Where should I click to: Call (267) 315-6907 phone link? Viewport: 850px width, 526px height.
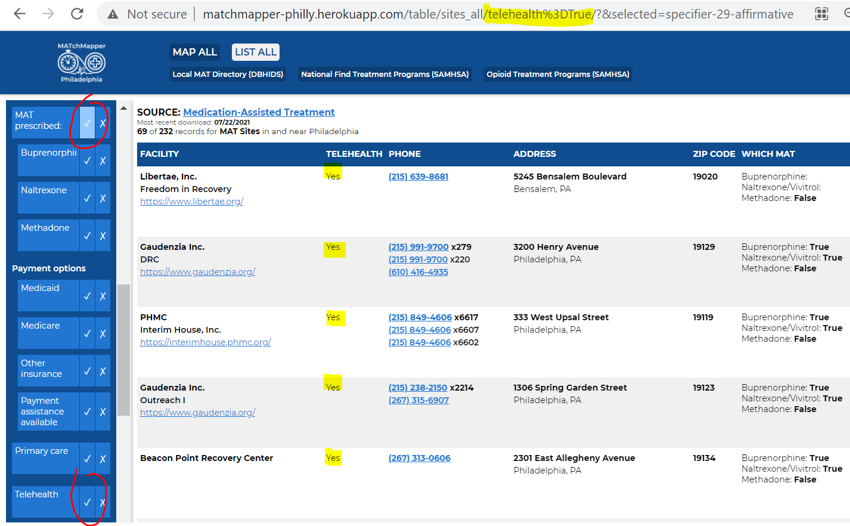coord(418,400)
